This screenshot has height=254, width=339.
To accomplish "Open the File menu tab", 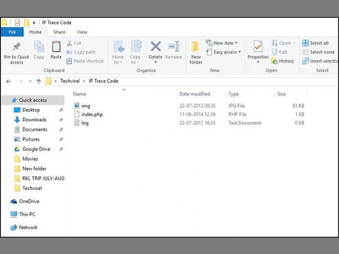I will [12, 32].
